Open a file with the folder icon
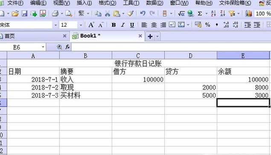 click(15, 14)
